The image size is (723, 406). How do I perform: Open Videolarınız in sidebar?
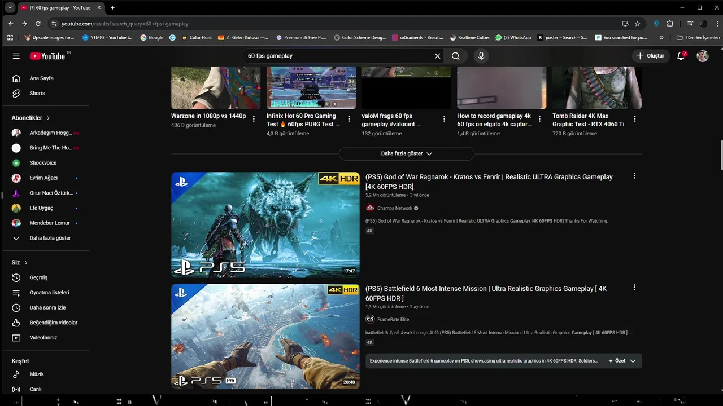pos(45,338)
